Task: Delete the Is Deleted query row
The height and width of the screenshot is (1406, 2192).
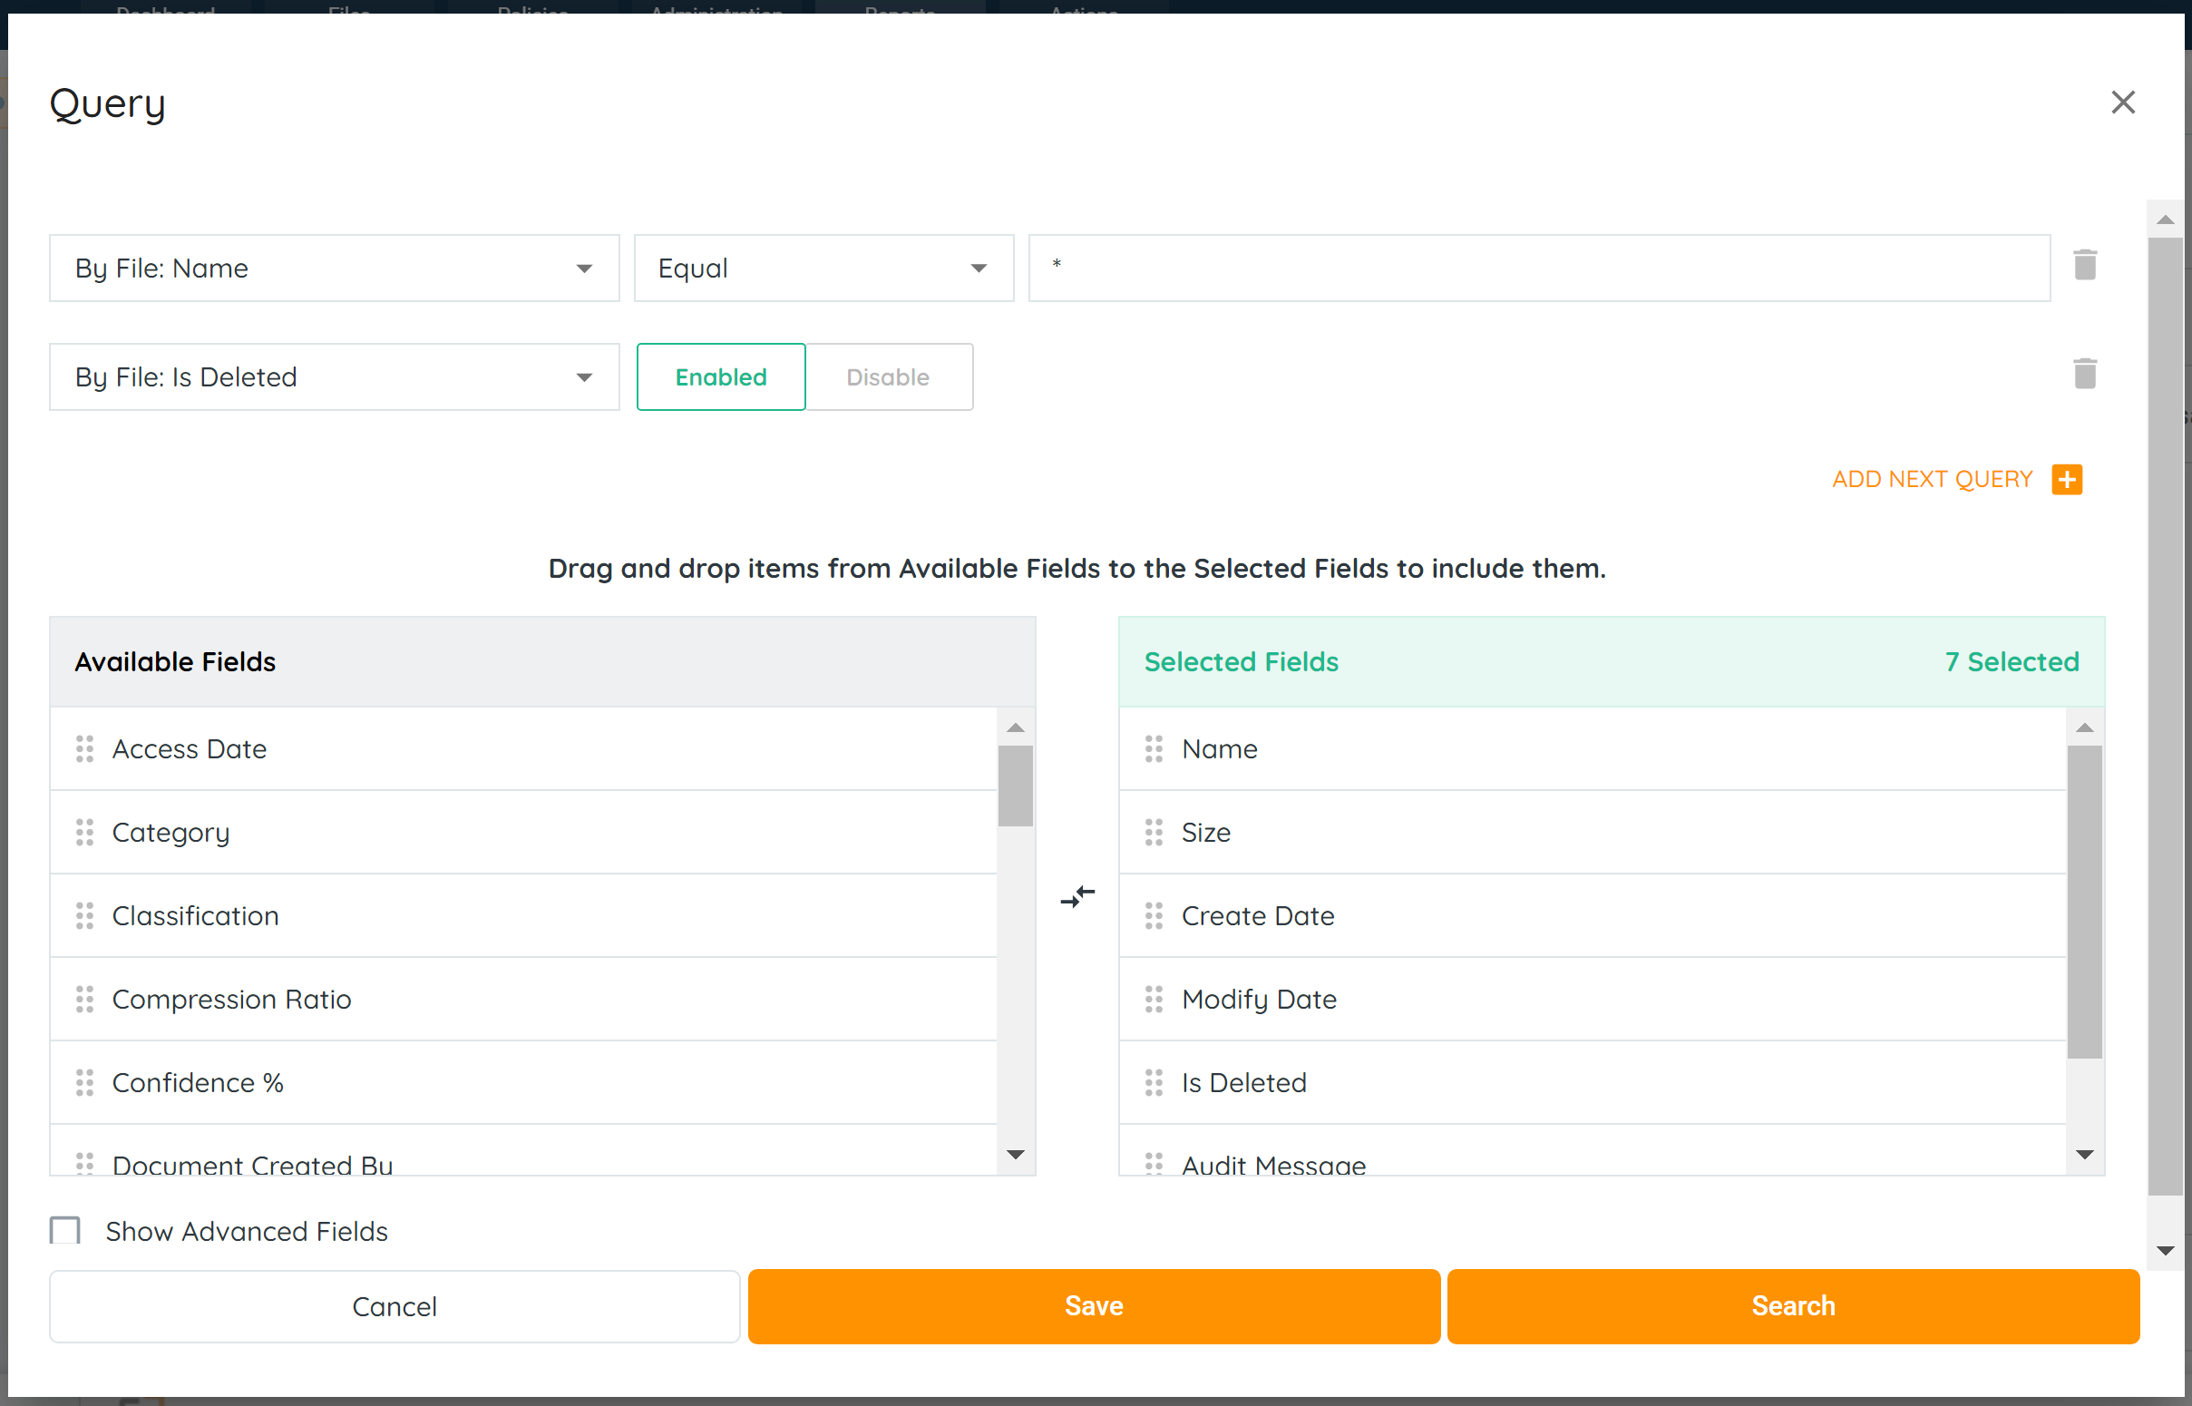Action: click(x=2084, y=375)
